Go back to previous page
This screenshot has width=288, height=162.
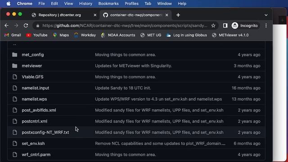coord(7,26)
